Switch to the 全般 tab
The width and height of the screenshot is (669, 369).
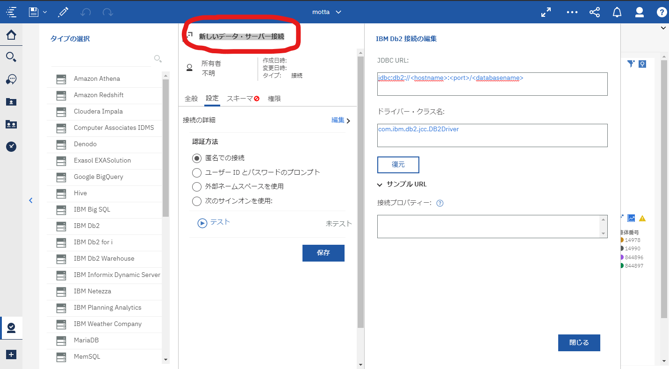pyautogui.click(x=191, y=99)
